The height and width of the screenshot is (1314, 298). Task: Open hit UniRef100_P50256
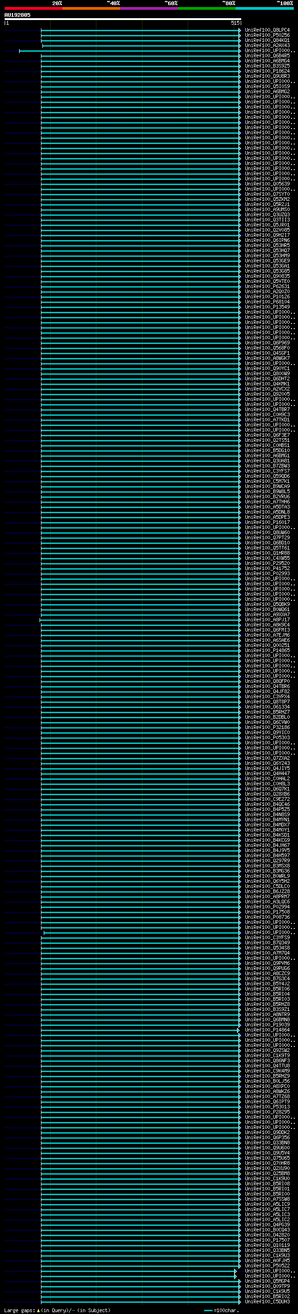[x=267, y=35]
